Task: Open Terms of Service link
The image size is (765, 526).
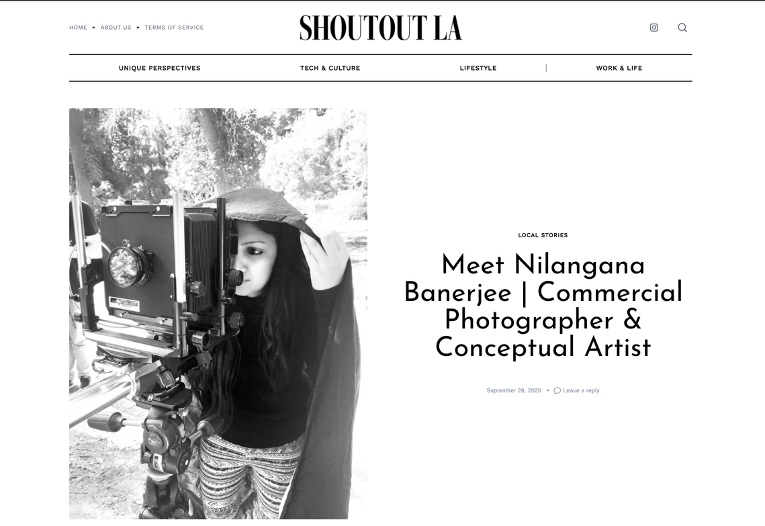Action: [x=174, y=28]
